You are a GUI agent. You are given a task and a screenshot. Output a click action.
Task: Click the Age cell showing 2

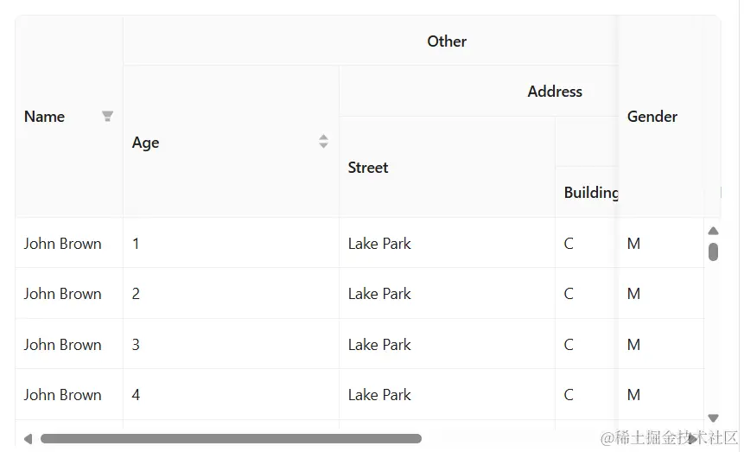click(136, 294)
